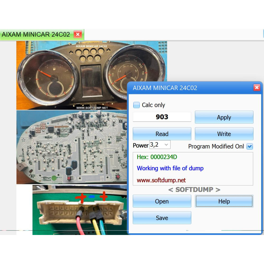Click Working with file of dump text
The width and height of the screenshot is (264, 264).
pyautogui.click(x=170, y=168)
